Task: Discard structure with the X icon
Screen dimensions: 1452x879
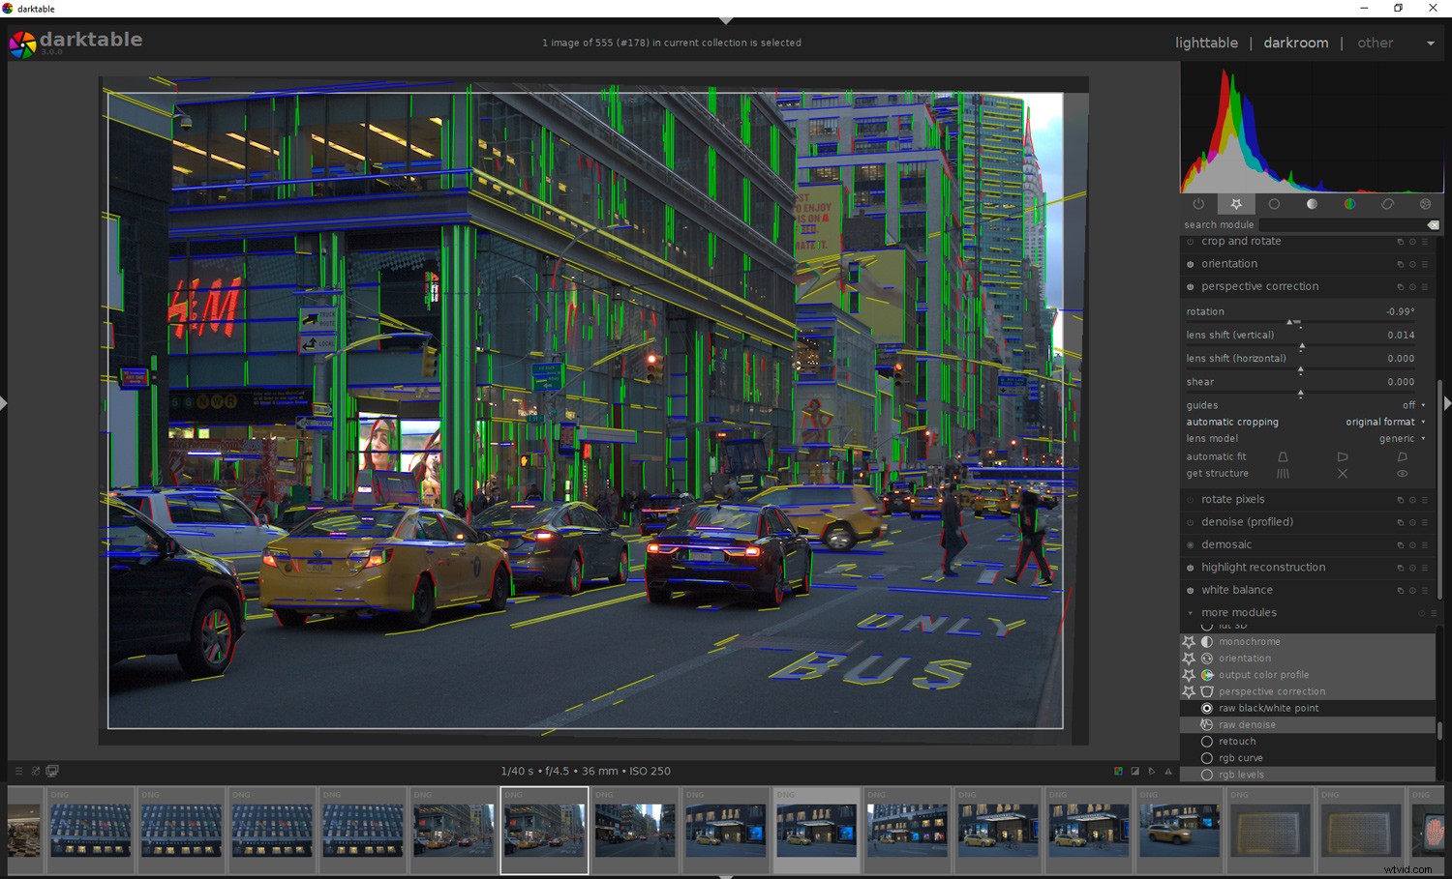Action: point(1343,473)
